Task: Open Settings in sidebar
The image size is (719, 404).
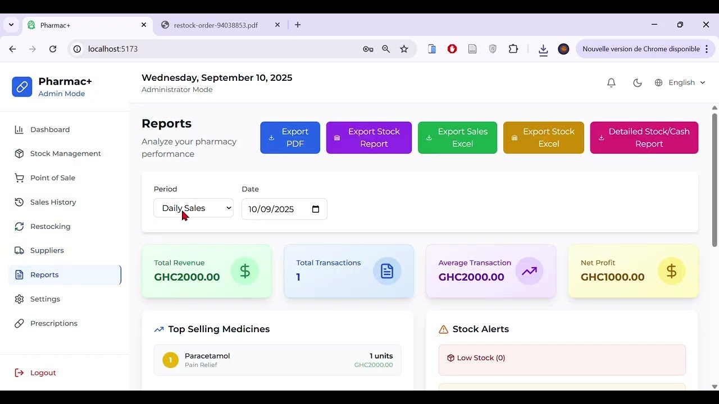Action: pos(65,299)
